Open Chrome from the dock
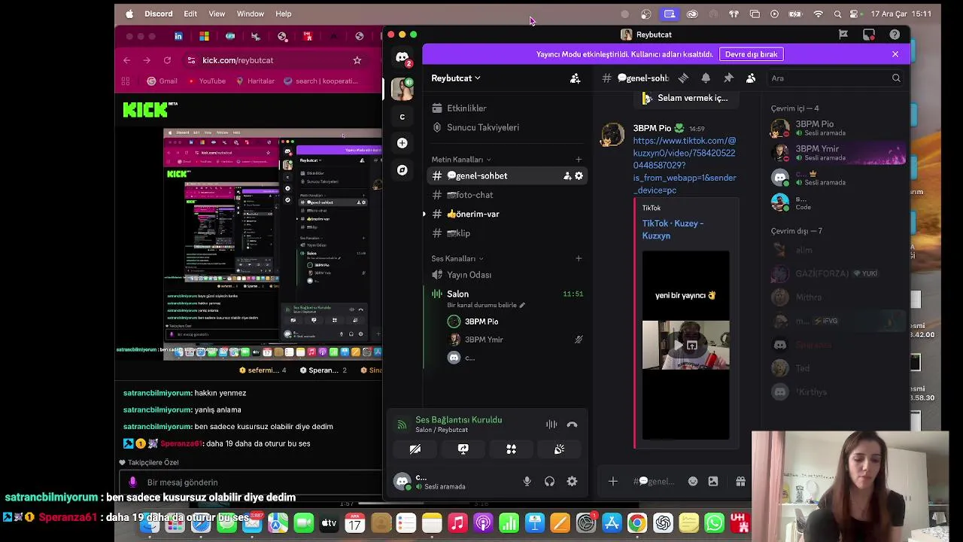963x542 pixels. (x=636, y=522)
